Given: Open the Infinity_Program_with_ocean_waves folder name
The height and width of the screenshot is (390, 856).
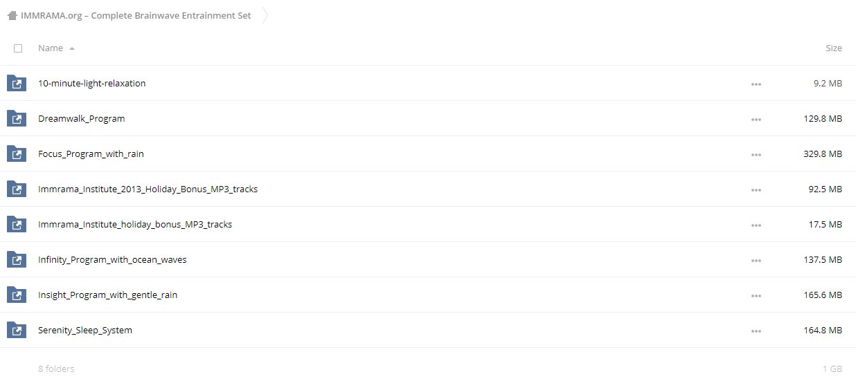Looking at the screenshot, I should pos(112,260).
